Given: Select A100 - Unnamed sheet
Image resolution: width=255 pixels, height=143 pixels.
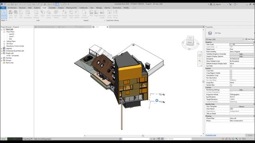Looking at the screenshot, I should 12,56.
